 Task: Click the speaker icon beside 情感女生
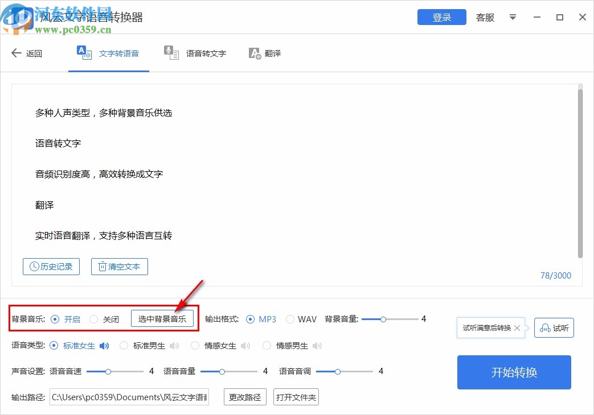coord(245,345)
